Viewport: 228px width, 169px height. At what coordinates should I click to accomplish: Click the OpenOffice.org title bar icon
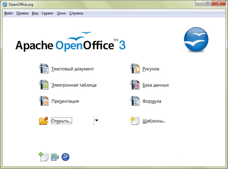pyautogui.click(x=5, y=5)
